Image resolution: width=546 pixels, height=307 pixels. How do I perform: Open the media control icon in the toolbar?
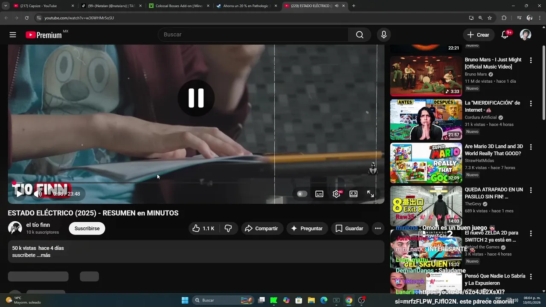point(519,18)
